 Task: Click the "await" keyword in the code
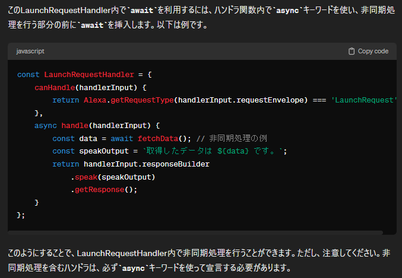point(122,139)
